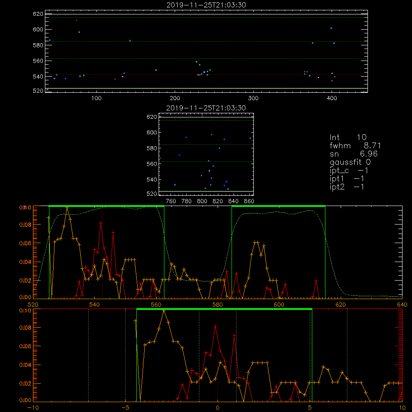412x412 pixels.
Task: Click x-axis label 640 on spectrum plot
Action: click(x=402, y=304)
